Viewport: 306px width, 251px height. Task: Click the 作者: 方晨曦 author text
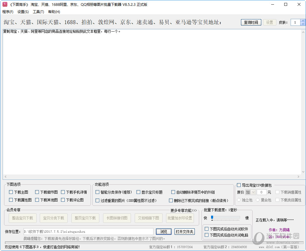279,230
